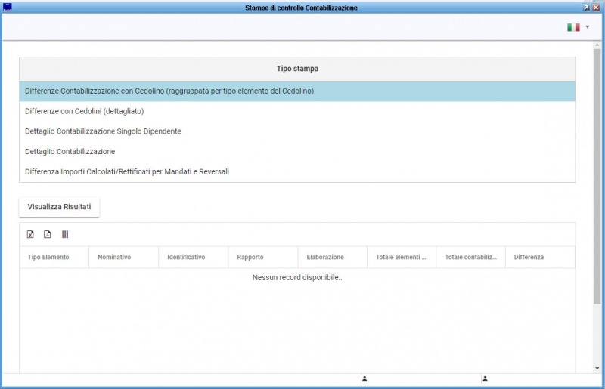The height and width of the screenshot is (389, 605).
Task: Click the application icon in the title bar
Action: coord(8,8)
